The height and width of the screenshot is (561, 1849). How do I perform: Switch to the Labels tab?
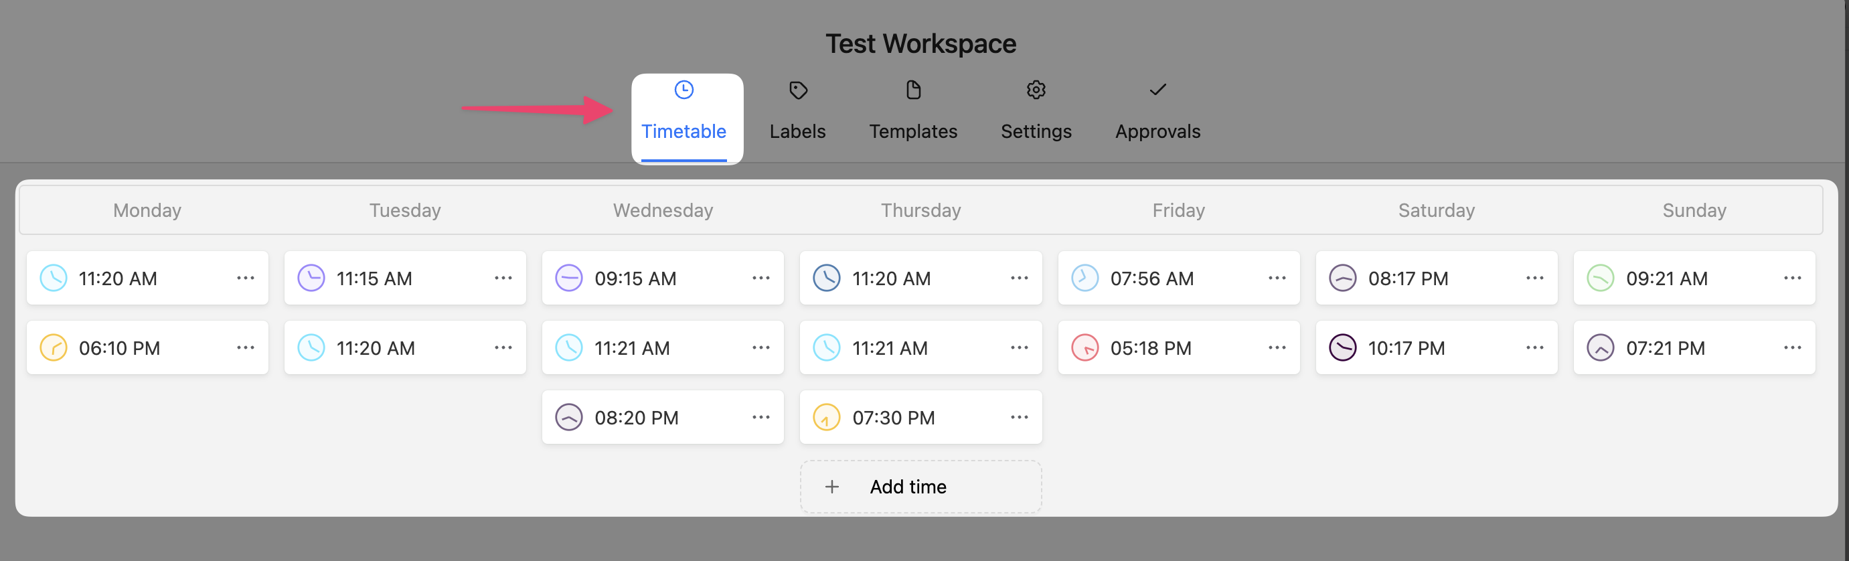pos(797,112)
